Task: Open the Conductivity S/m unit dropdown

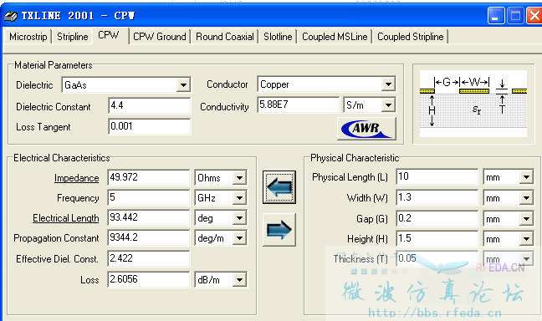Action: pyautogui.click(x=389, y=105)
